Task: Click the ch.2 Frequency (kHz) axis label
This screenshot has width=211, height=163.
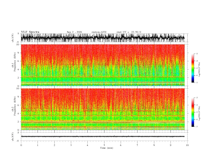Action: click(x=14, y=109)
